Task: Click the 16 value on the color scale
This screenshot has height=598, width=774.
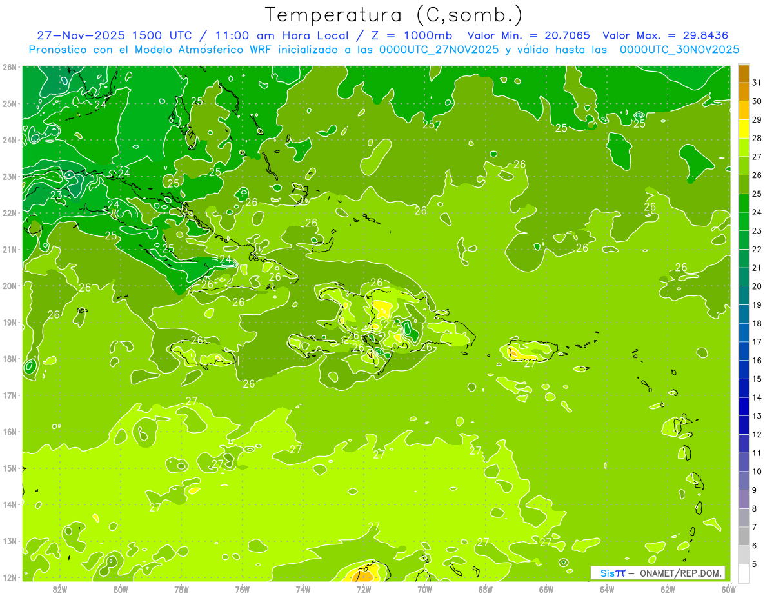Action: pyautogui.click(x=756, y=360)
